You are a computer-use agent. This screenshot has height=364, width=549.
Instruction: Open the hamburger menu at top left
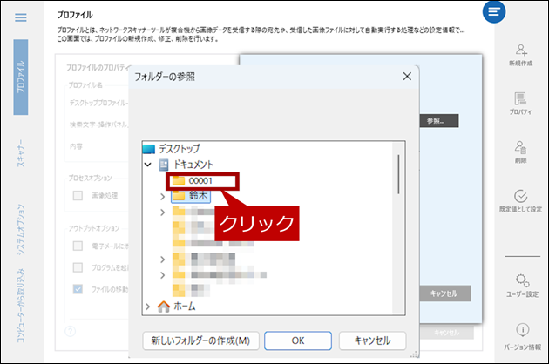22,18
